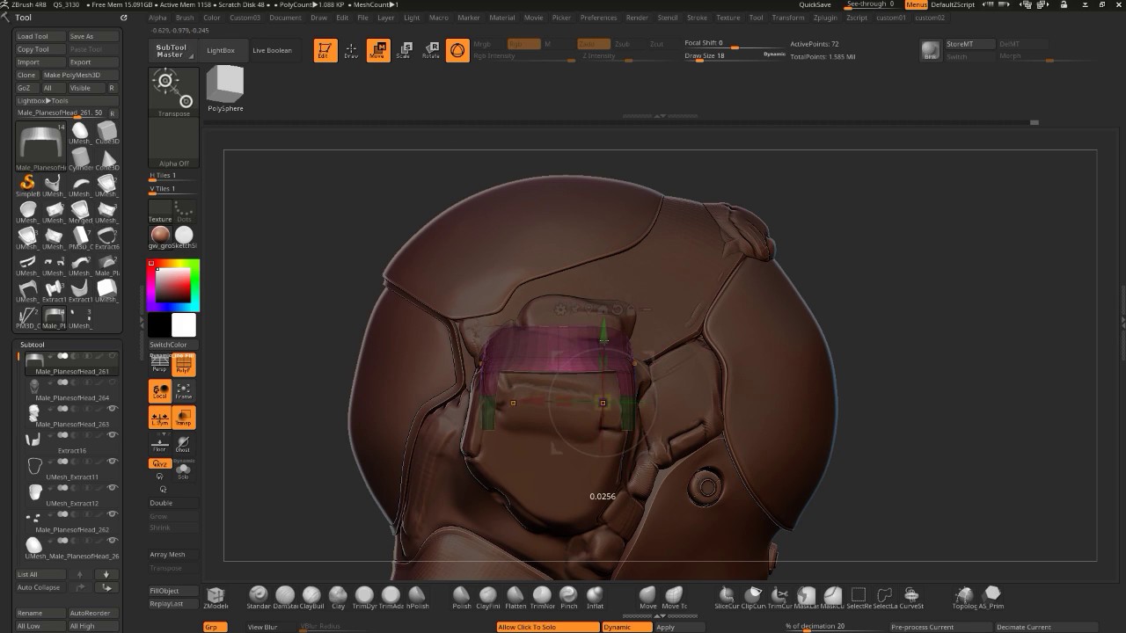
Task: Toggle L.Sym local symmetry
Action: [159, 418]
